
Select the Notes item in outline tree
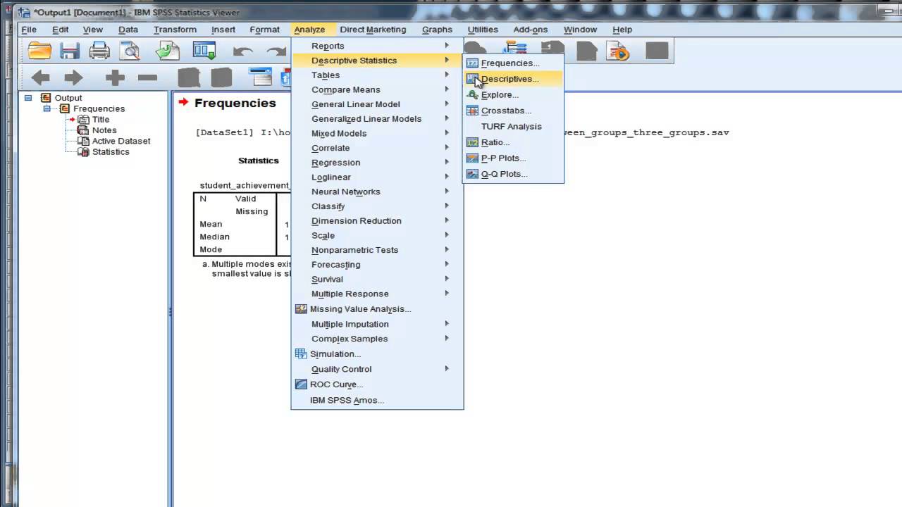(x=104, y=130)
